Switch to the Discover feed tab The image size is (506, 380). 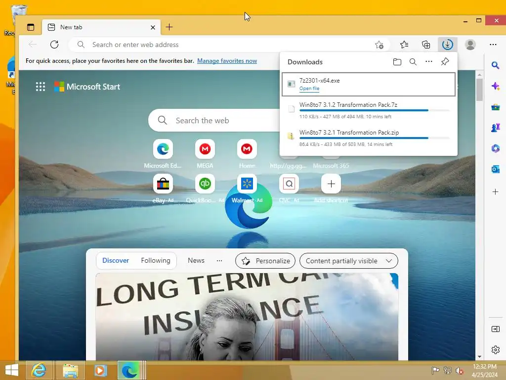[116, 260]
